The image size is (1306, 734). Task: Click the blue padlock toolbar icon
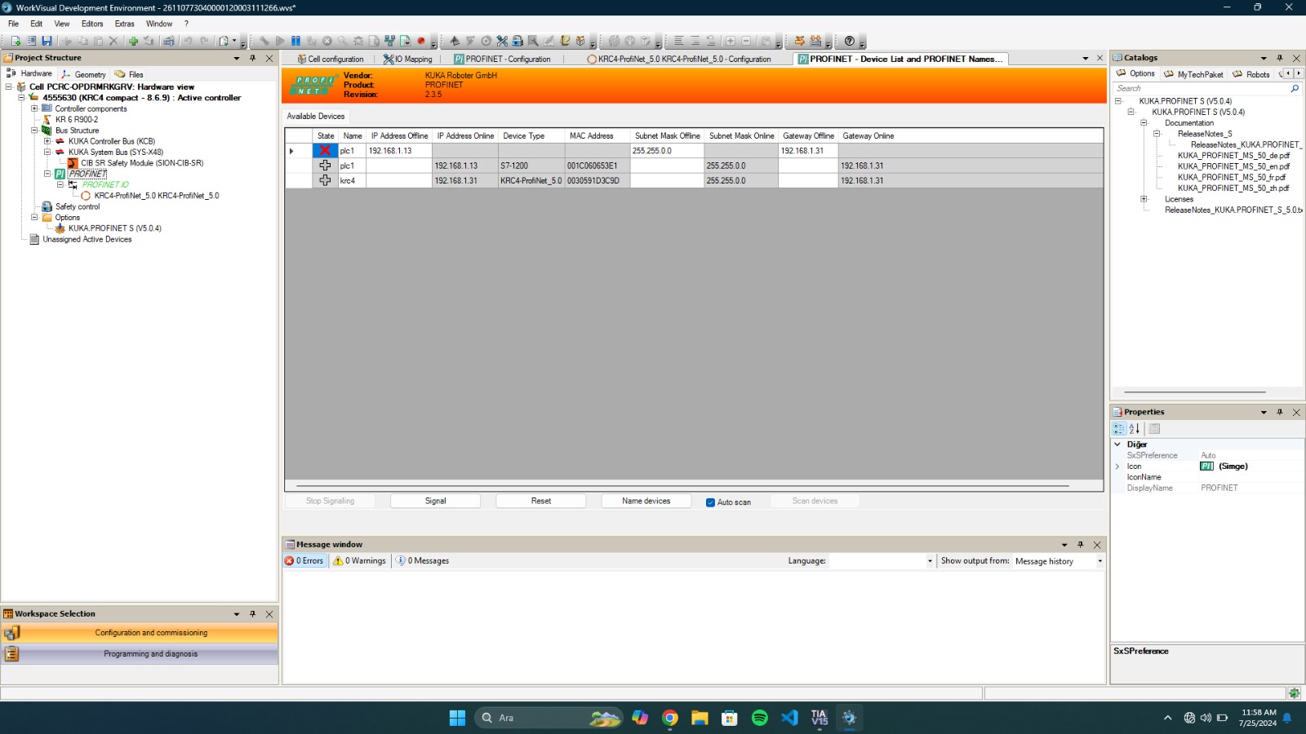pos(518,41)
